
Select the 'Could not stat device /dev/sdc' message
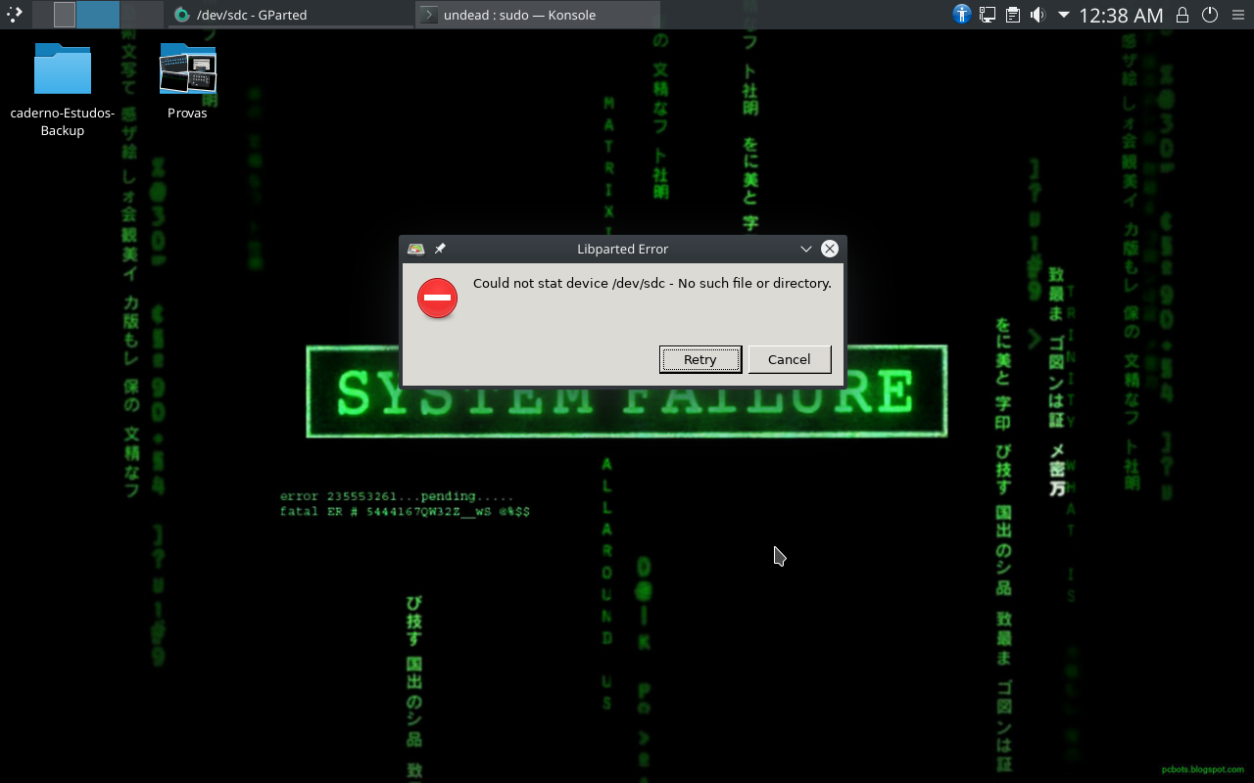click(x=651, y=283)
